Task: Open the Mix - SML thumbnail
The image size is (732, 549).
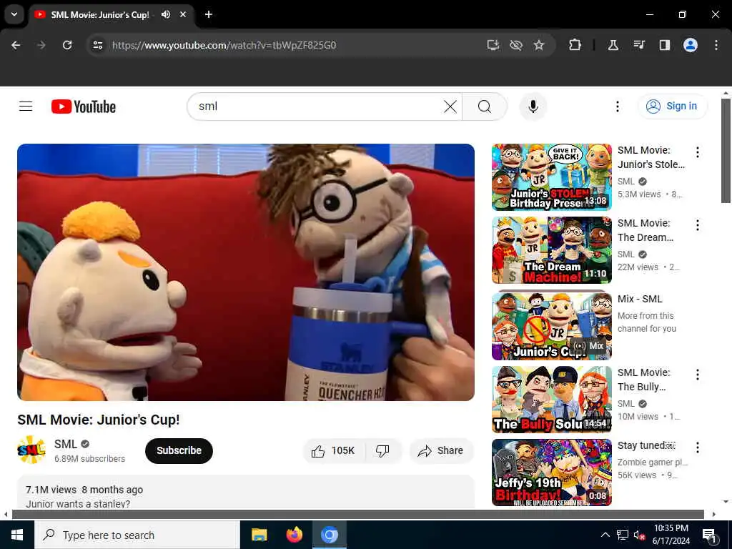Action: 551,325
